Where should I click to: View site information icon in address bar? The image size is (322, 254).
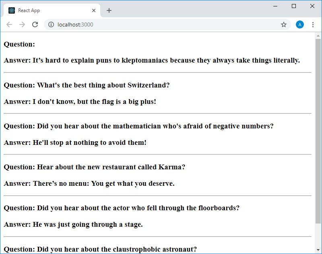pyautogui.click(x=51, y=24)
